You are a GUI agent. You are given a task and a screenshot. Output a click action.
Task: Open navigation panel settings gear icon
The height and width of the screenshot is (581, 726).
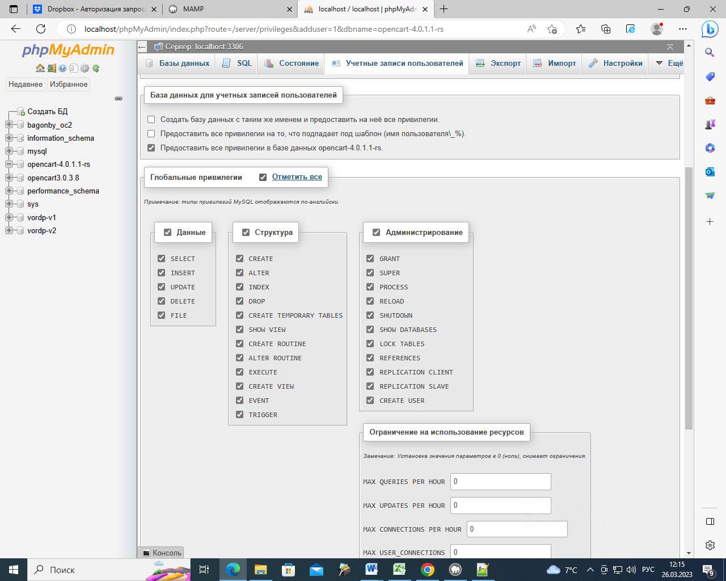click(x=85, y=68)
